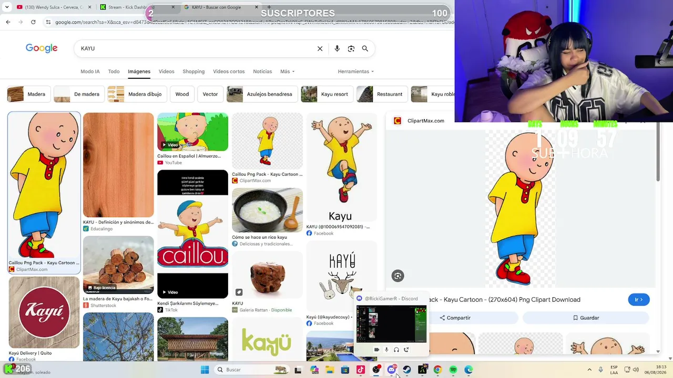Open Google Lens image search

tap(351, 48)
